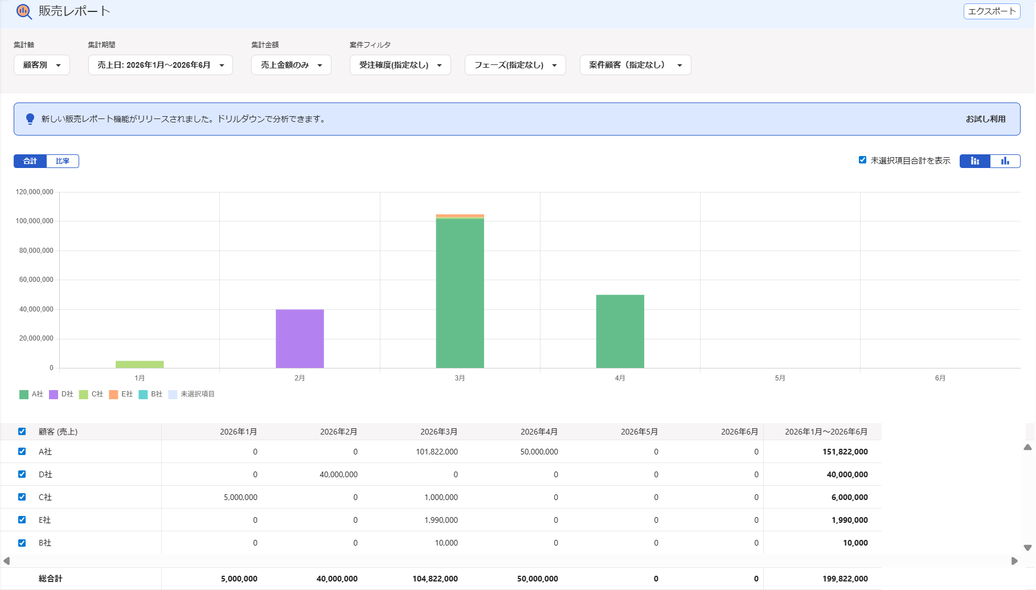Click the 2026年4月 column header
The image size is (1036, 590).
pyautogui.click(x=539, y=432)
